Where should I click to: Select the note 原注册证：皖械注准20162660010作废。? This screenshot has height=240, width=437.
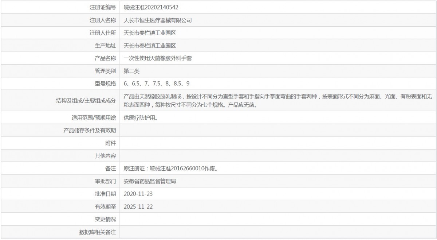[171, 169]
